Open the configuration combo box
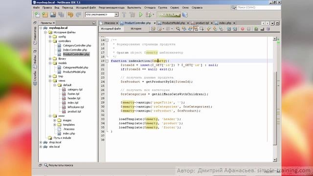The width and height of the screenshot is (313, 176). [x=102, y=15]
